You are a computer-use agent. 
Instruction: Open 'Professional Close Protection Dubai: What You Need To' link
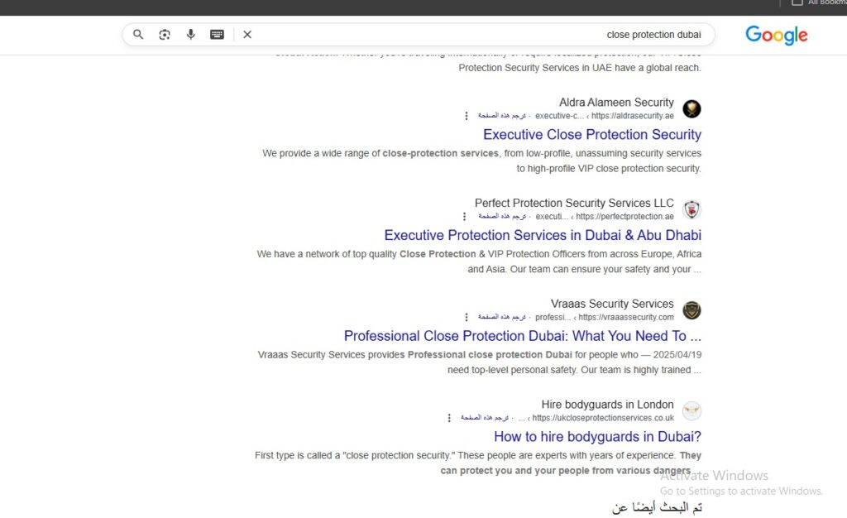pyautogui.click(x=523, y=336)
